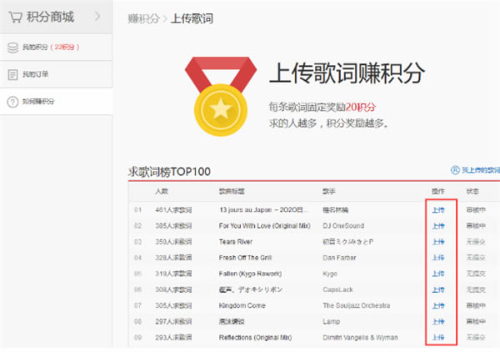Click the gold medal image
This screenshot has height=352, width=500.
click(221, 97)
